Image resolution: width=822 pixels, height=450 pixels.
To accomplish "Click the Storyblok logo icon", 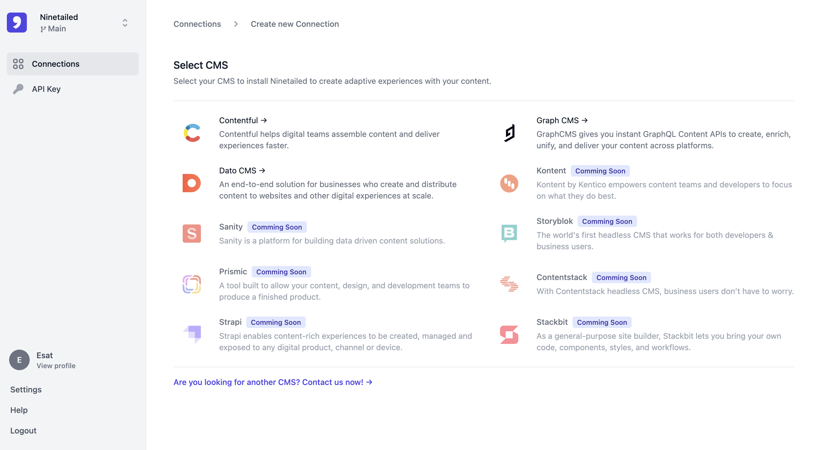I will (509, 234).
